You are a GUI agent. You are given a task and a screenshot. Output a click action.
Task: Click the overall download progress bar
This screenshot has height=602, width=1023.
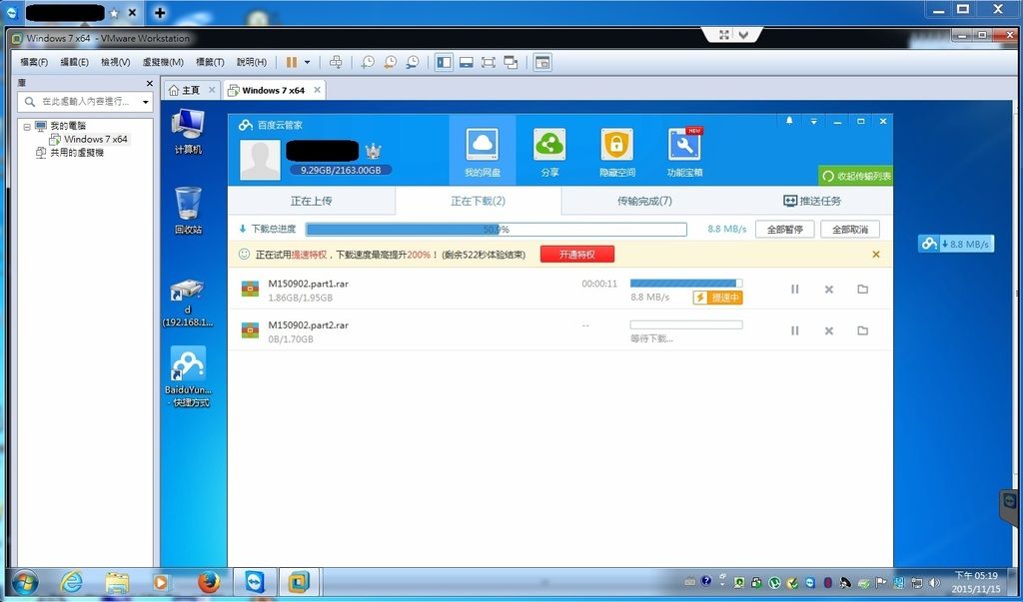coord(496,229)
